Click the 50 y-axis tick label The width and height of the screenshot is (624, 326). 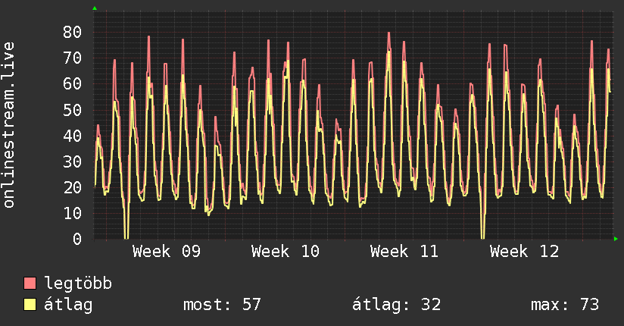(73, 110)
